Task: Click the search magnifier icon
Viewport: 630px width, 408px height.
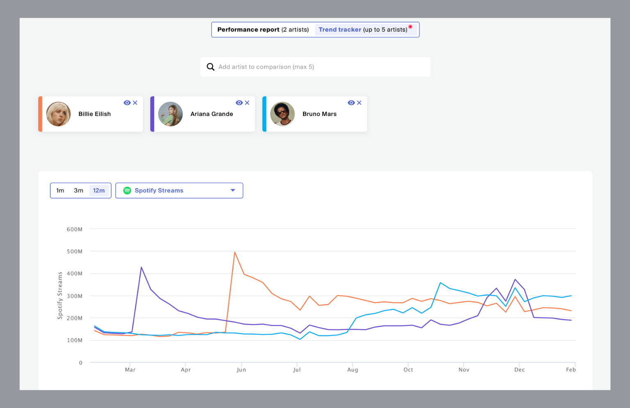Action: (210, 67)
